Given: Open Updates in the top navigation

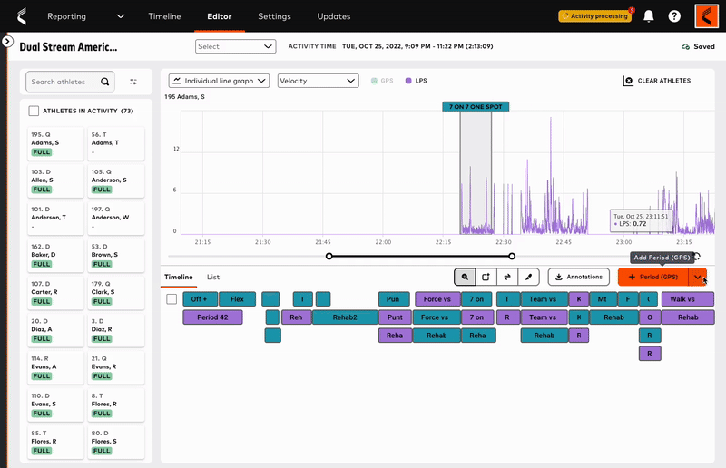Looking at the screenshot, I should click(334, 16).
